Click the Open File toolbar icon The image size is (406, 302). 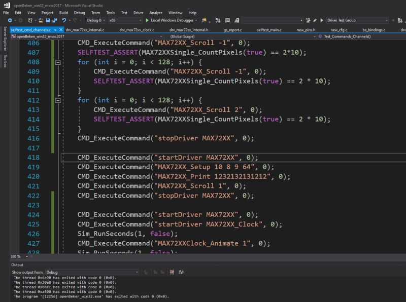(x=40, y=21)
